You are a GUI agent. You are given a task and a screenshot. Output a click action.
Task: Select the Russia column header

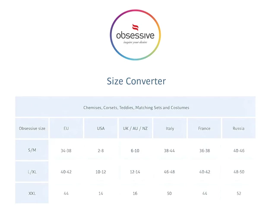pyautogui.click(x=238, y=129)
